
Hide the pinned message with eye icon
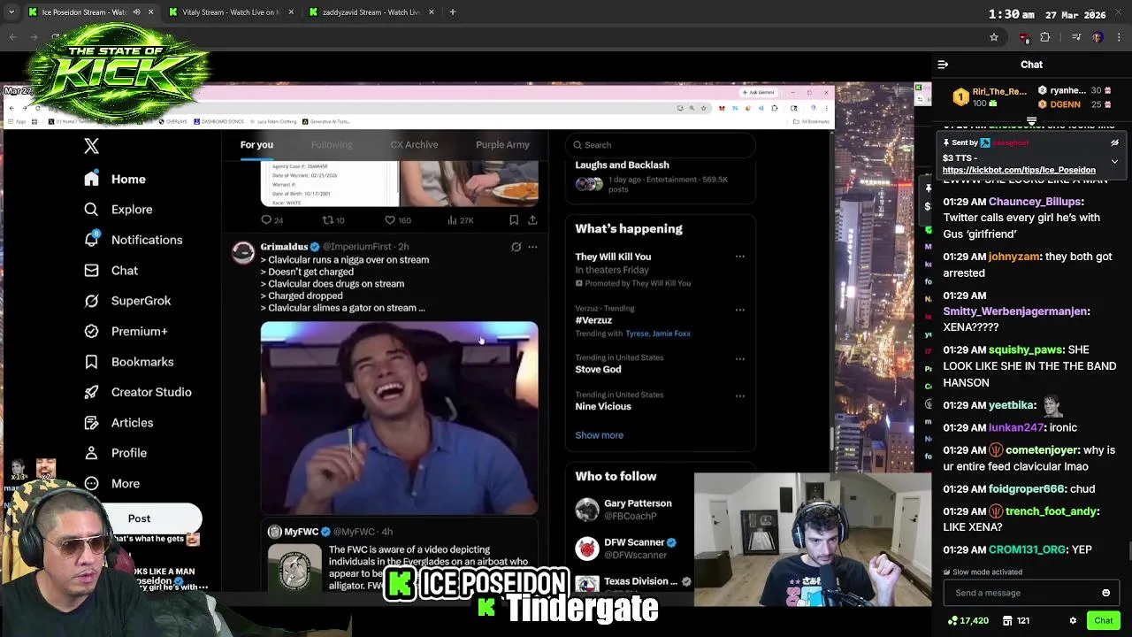(x=1114, y=143)
